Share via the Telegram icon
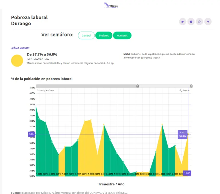This screenshot has height=194, width=220. (x=208, y=22)
